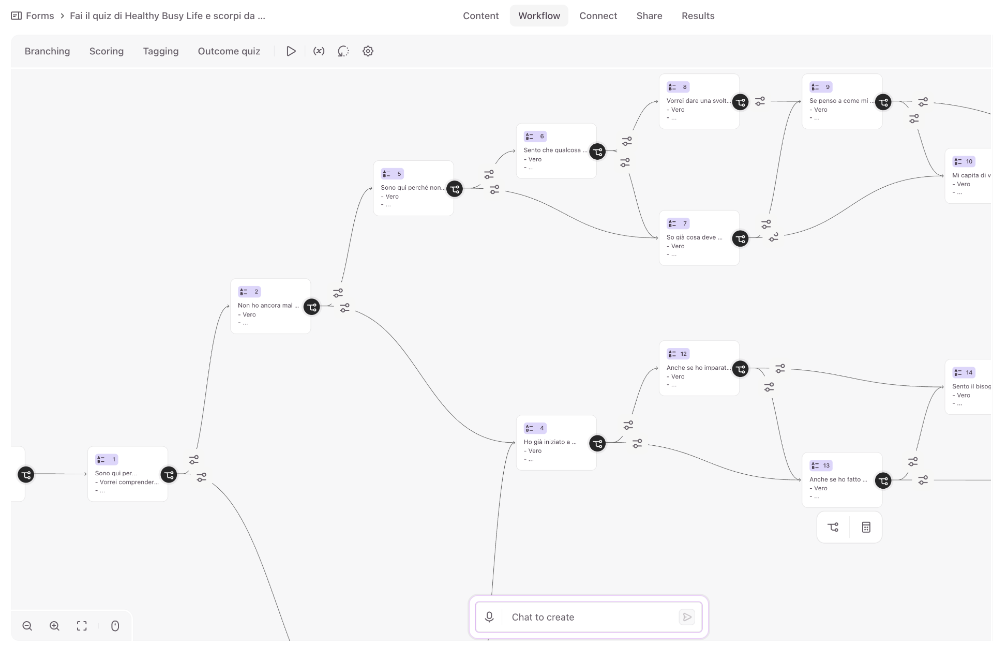
Task: Select question 10 node Mi capita di
Action: click(968, 176)
